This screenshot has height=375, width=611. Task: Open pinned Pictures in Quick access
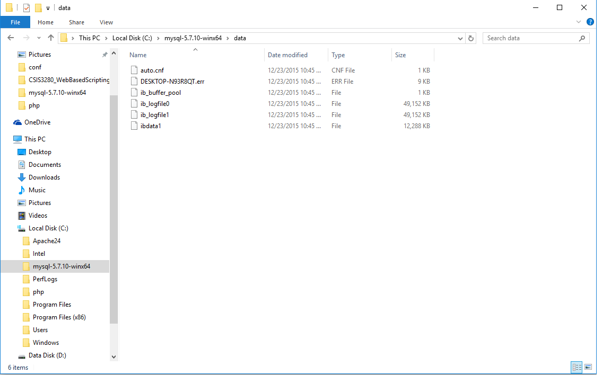click(x=39, y=55)
